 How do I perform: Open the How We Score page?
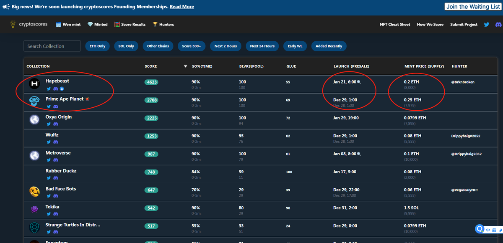[430, 25]
